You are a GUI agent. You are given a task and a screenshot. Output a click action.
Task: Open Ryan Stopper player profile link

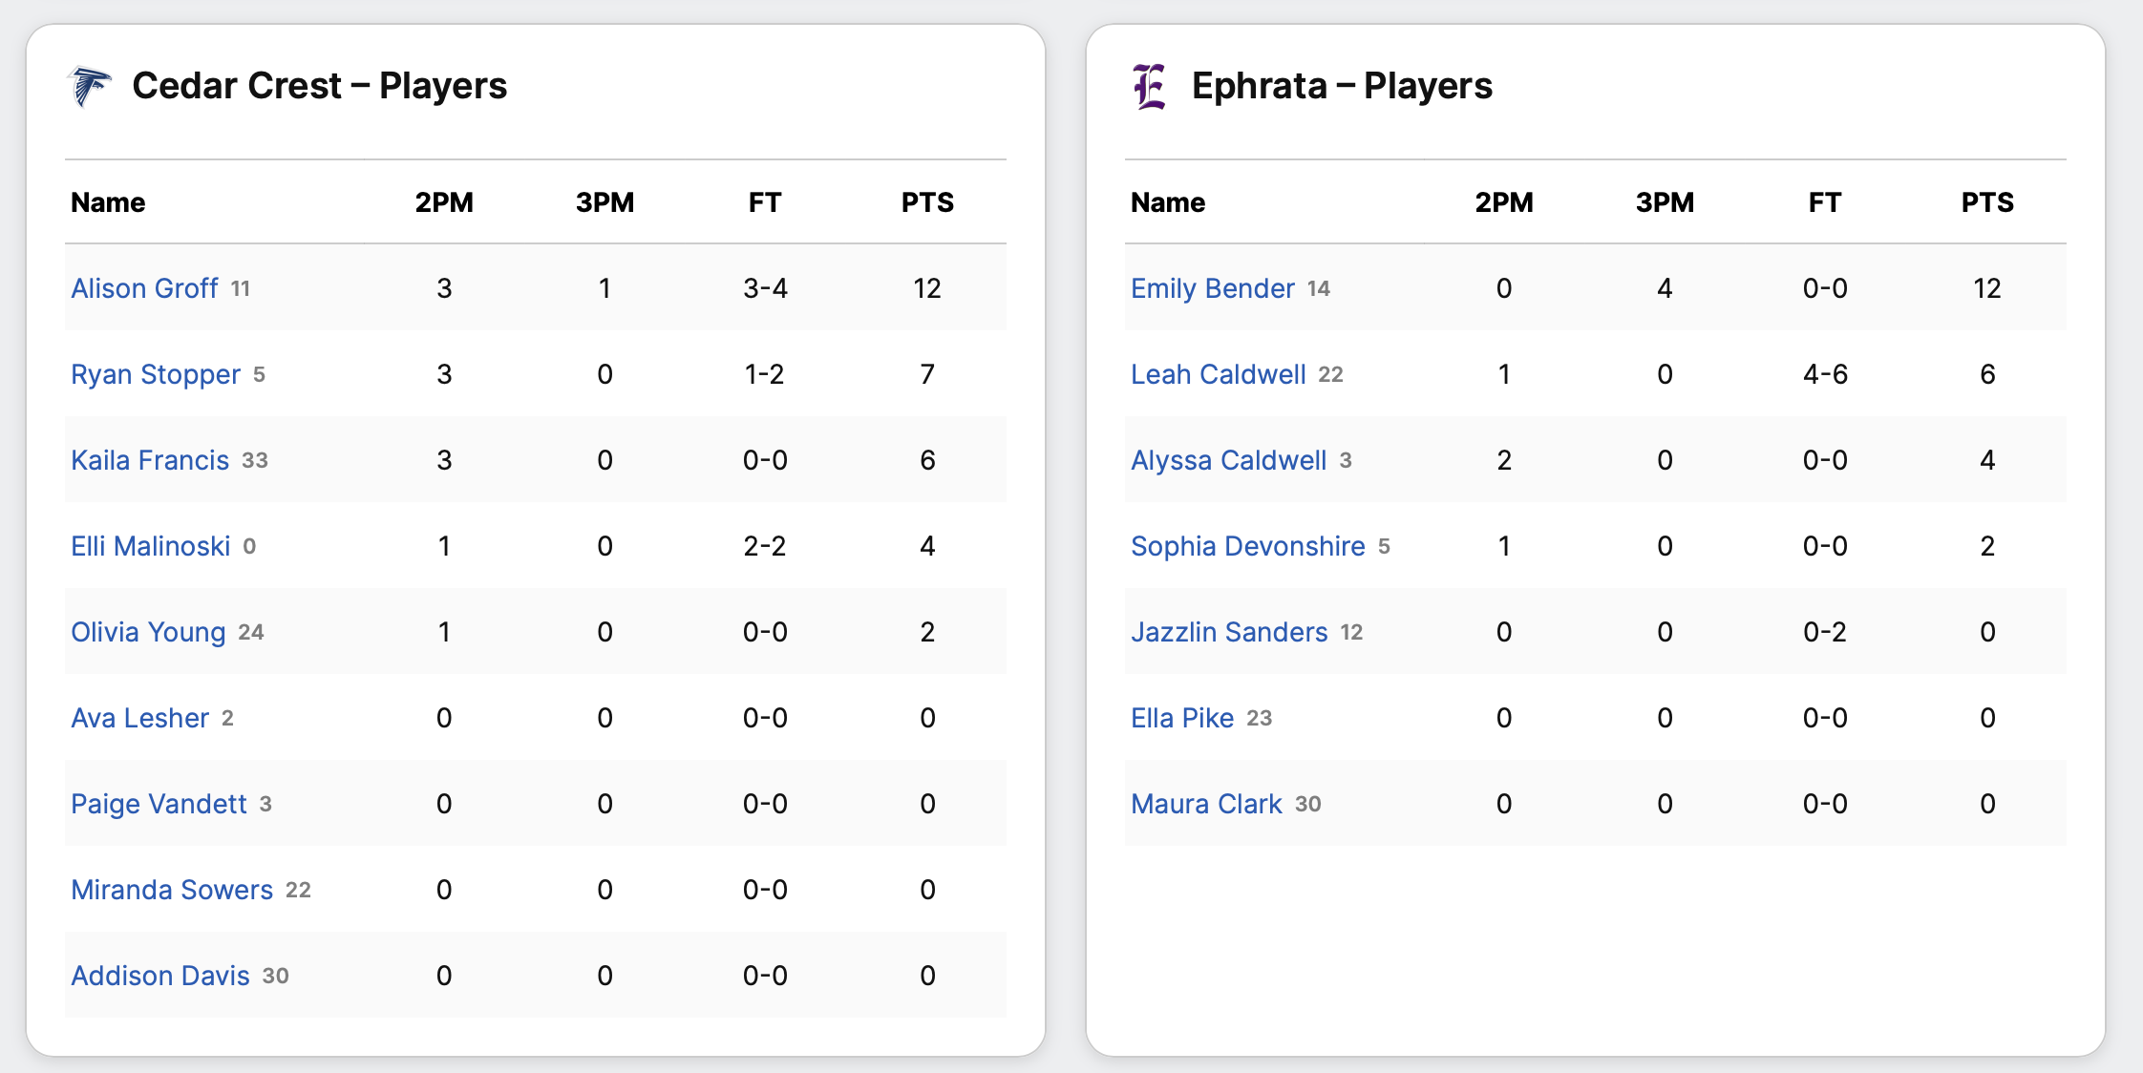(x=156, y=374)
